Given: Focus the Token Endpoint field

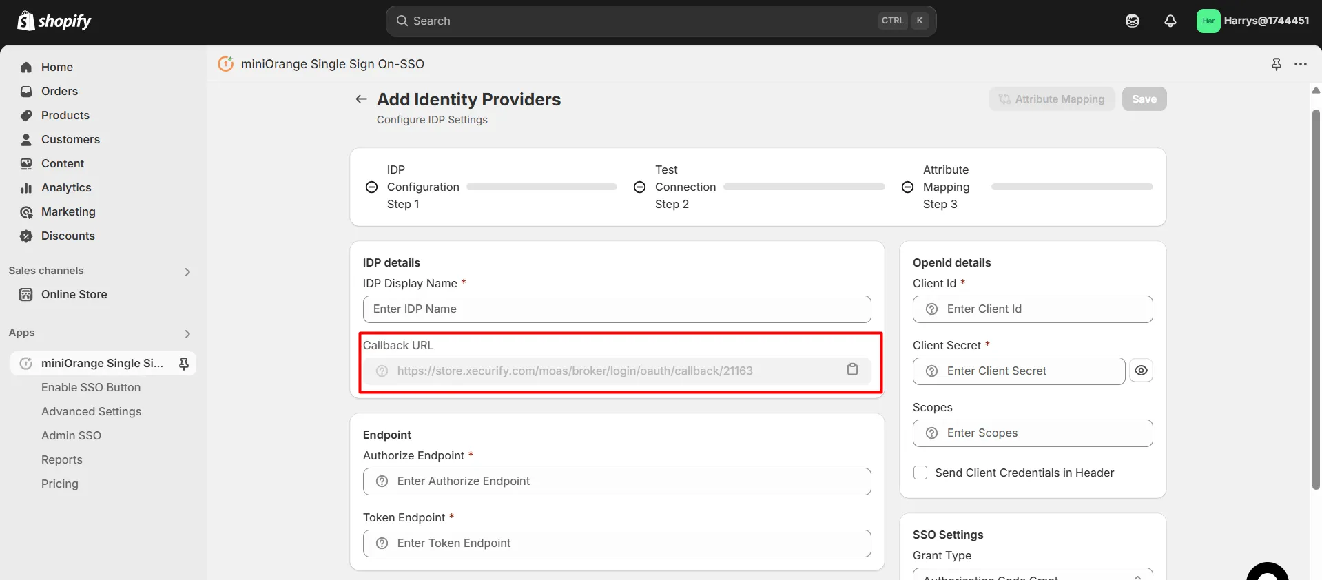Looking at the screenshot, I should click(617, 543).
